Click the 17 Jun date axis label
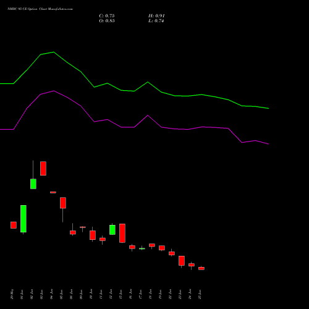Viewport: 309px width, 309px height. pos(140,294)
